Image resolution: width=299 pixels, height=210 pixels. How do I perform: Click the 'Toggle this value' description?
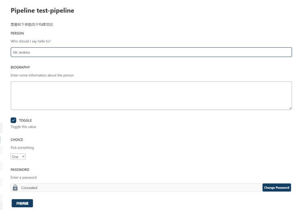tap(23, 127)
